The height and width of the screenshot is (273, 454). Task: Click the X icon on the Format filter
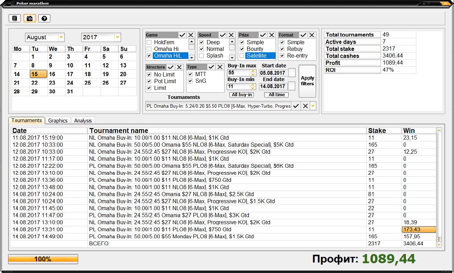click(311, 35)
